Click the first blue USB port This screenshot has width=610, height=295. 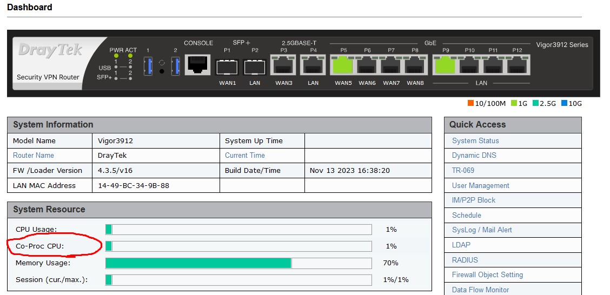pyautogui.click(x=148, y=66)
